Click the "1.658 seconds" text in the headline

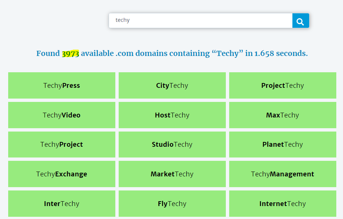coord(281,53)
